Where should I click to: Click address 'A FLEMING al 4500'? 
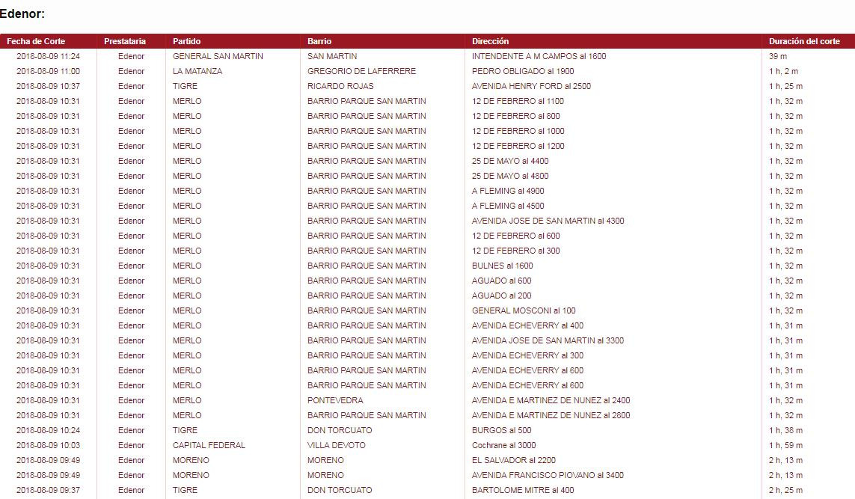tap(508, 206)
